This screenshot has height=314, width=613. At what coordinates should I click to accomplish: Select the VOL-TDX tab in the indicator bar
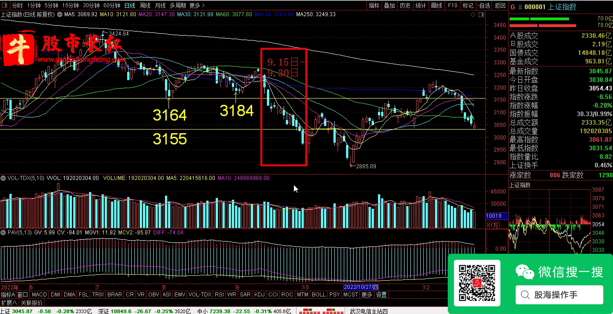point(200,295)
